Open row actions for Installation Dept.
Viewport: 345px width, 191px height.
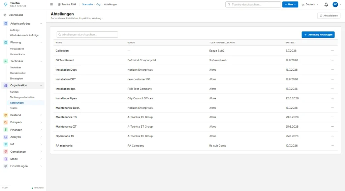pos(332,70)
